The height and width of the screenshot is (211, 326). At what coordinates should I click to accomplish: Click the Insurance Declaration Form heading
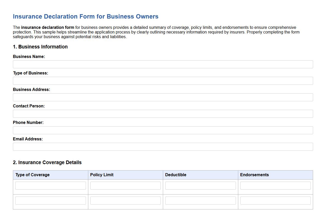click(85, 16)
